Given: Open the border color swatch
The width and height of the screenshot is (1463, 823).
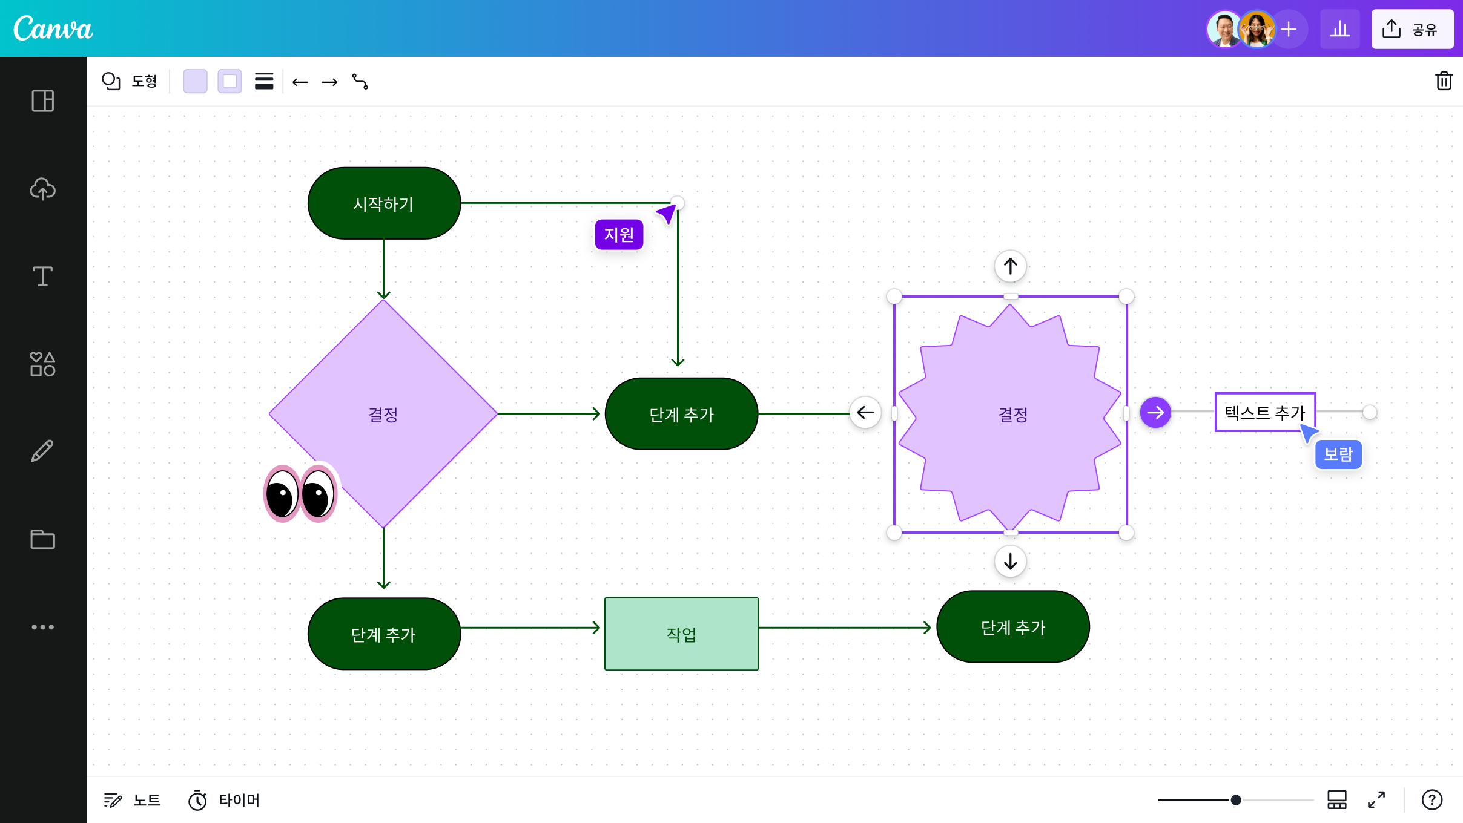Looking at the screenshot, I should click(x=230, y=81).
